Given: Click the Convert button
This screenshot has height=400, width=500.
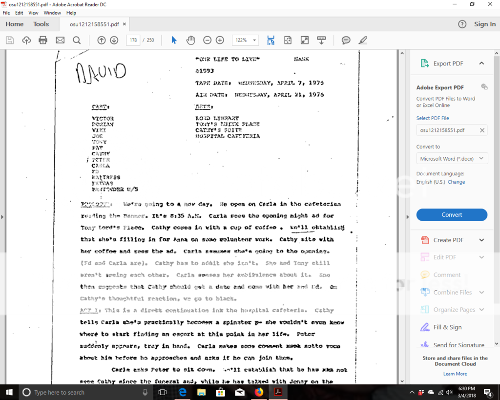Looking at the screenshot, I should pyautogui.click(x=452, y=215).
